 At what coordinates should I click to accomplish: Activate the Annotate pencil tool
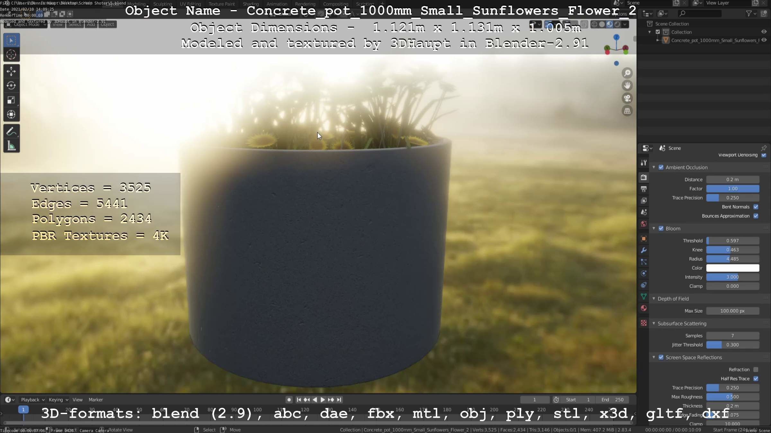11,132
